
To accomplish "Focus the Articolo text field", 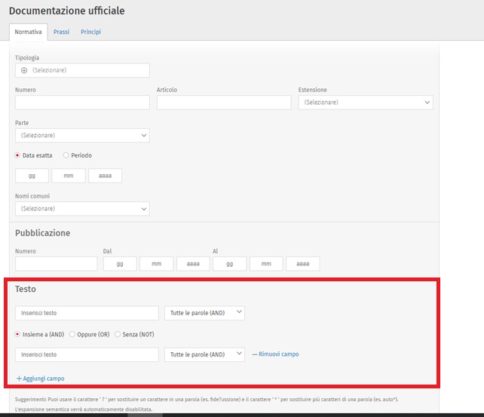I will coord(223,103).
